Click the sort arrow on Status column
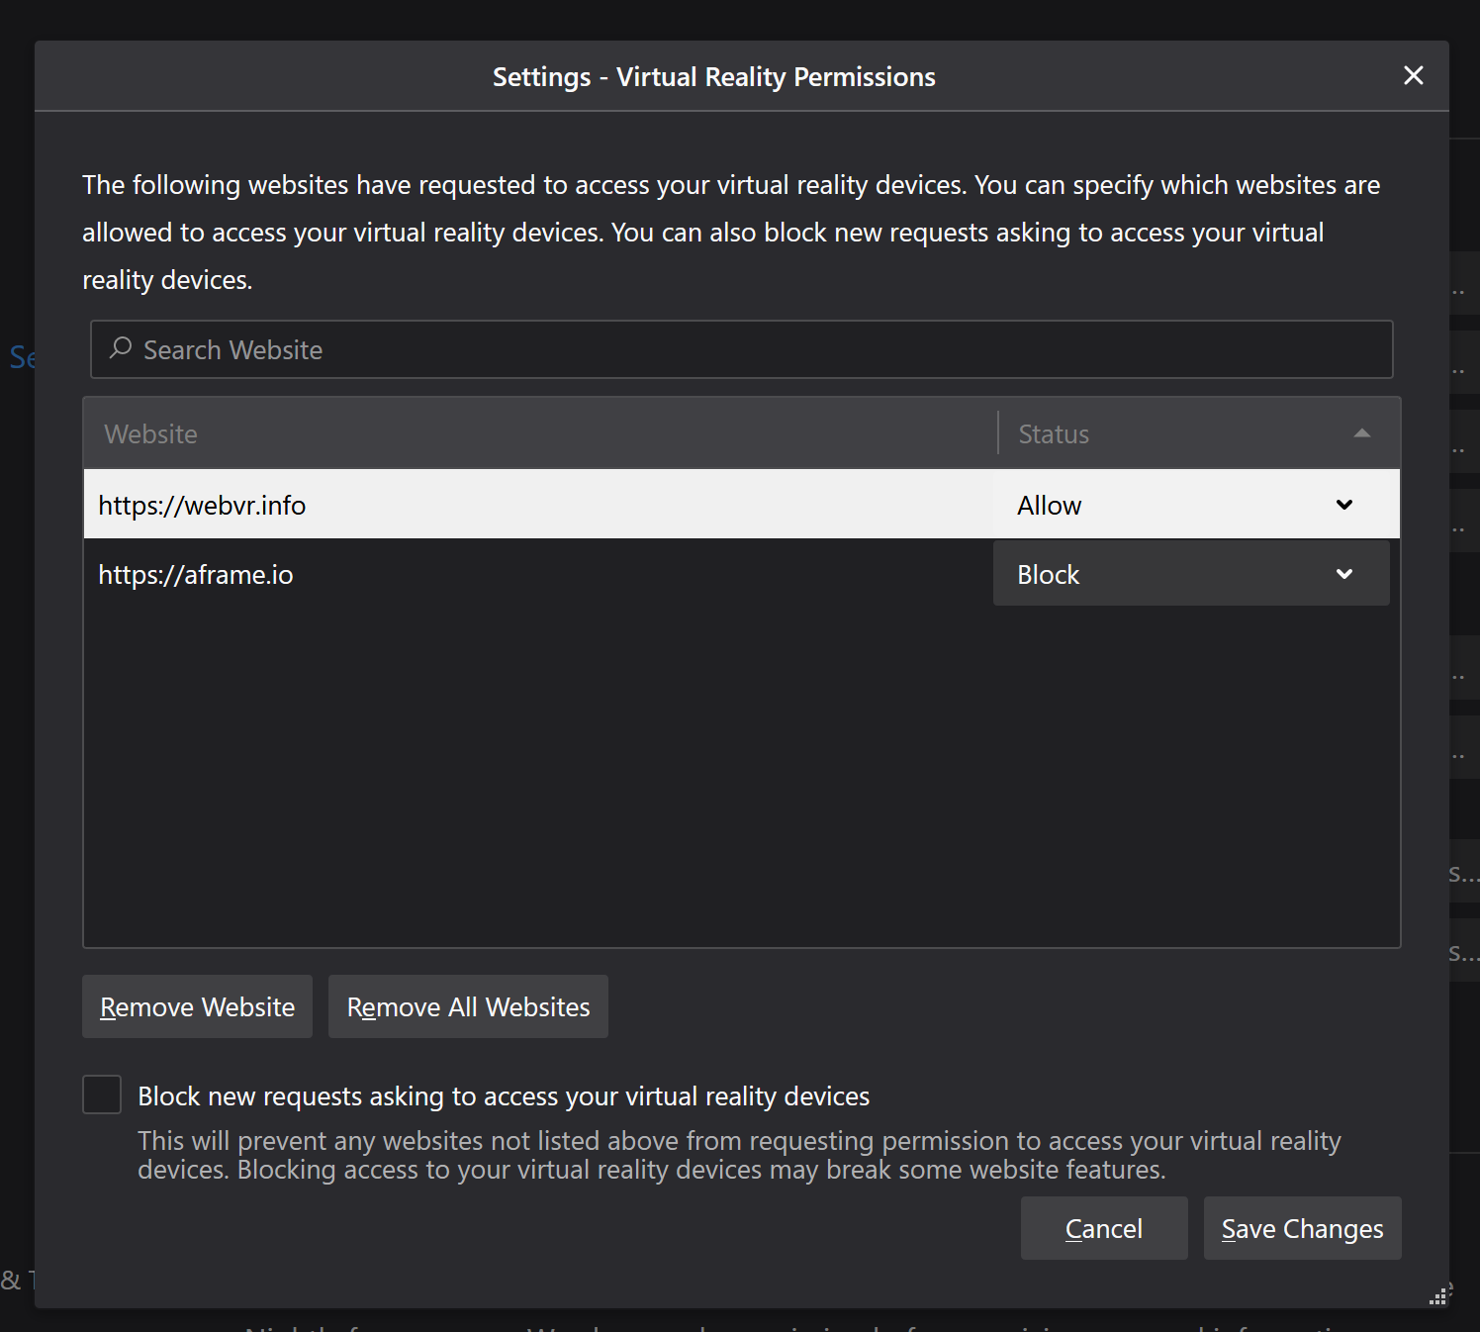The width and height of the screenshot is (1480, 1332). 1363,432
